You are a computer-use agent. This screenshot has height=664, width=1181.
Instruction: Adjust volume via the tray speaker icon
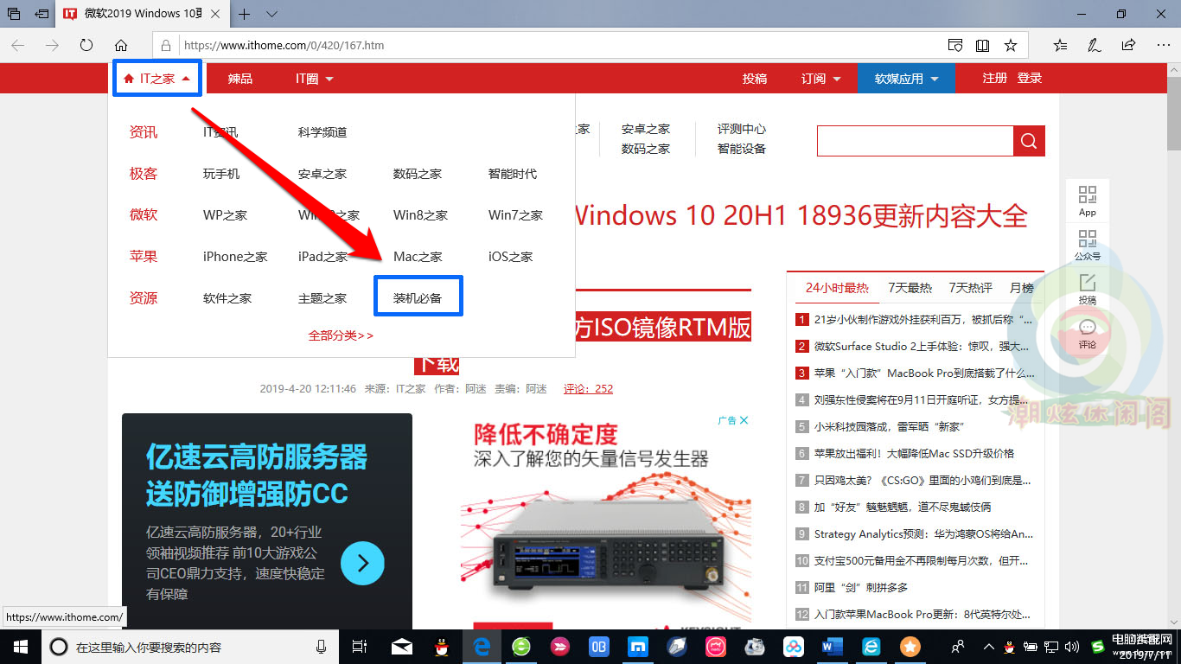click(x=1072, y=646)
